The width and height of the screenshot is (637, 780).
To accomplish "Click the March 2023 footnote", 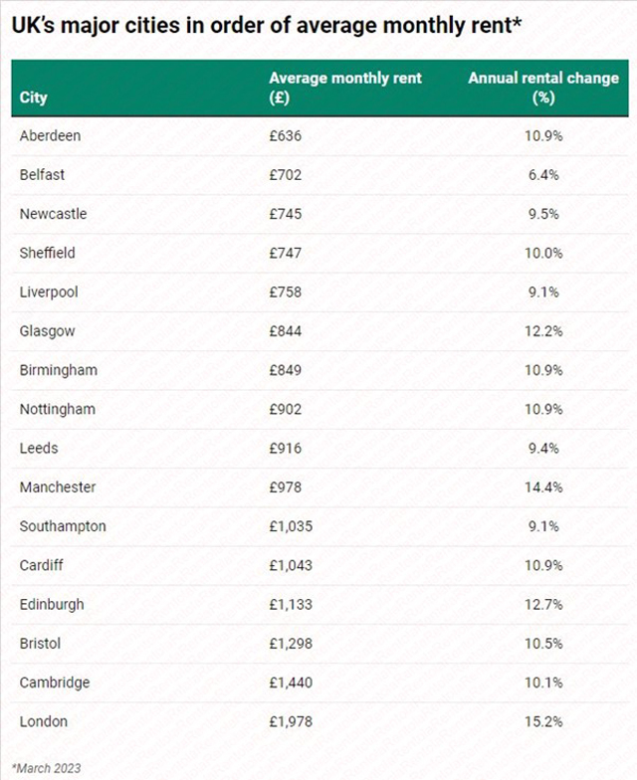I will [x=46, y=768].
